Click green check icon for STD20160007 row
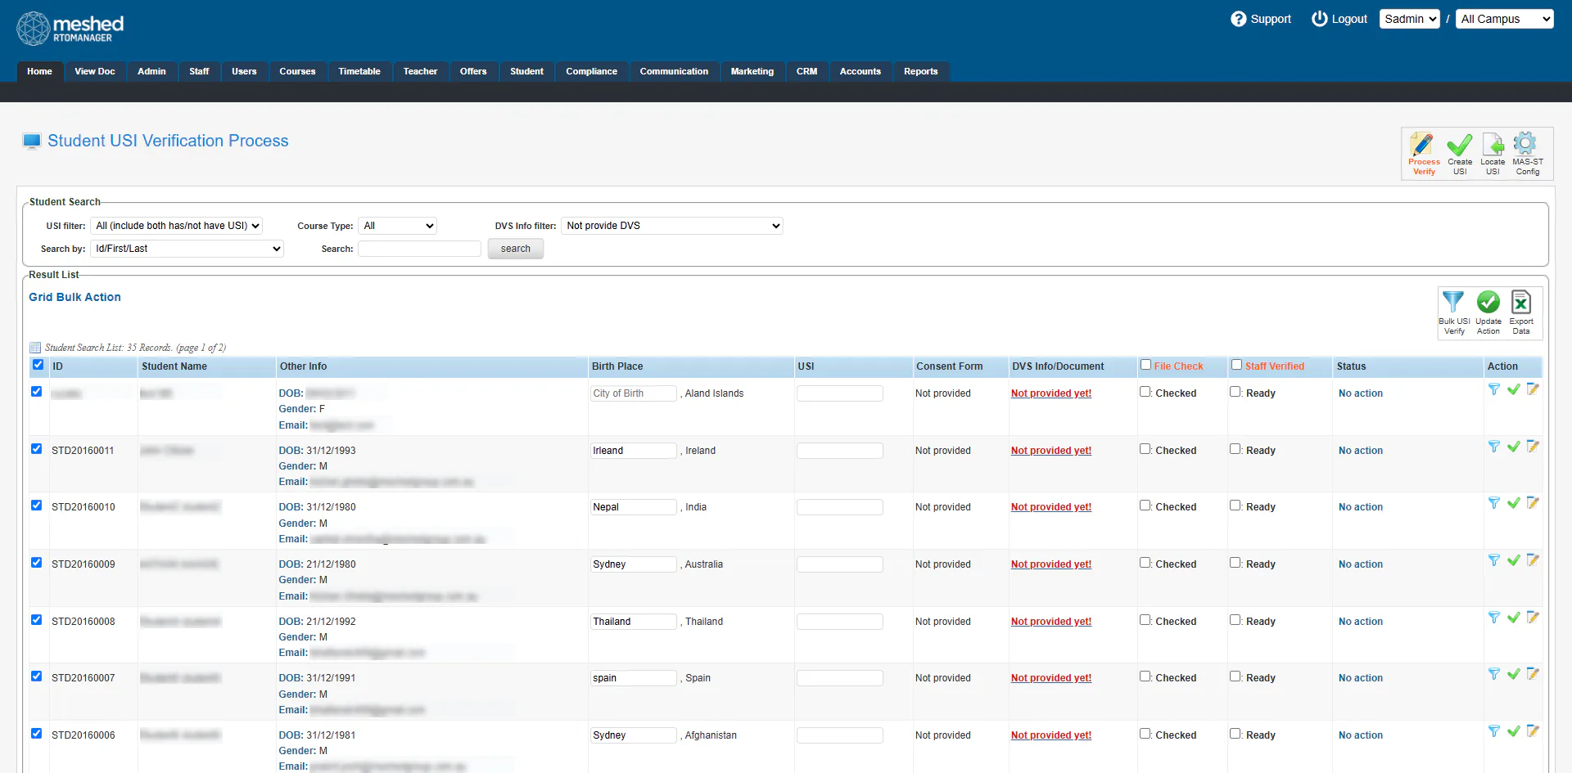The height and width of the screenshot is (773, 1572). tap(1513, 674)
